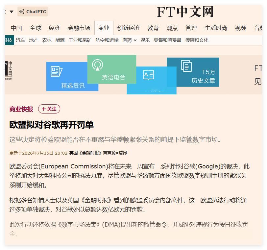Open the 医药 sub-category
267x250 pixels.
pyautogui.click(x=127, y=40)
